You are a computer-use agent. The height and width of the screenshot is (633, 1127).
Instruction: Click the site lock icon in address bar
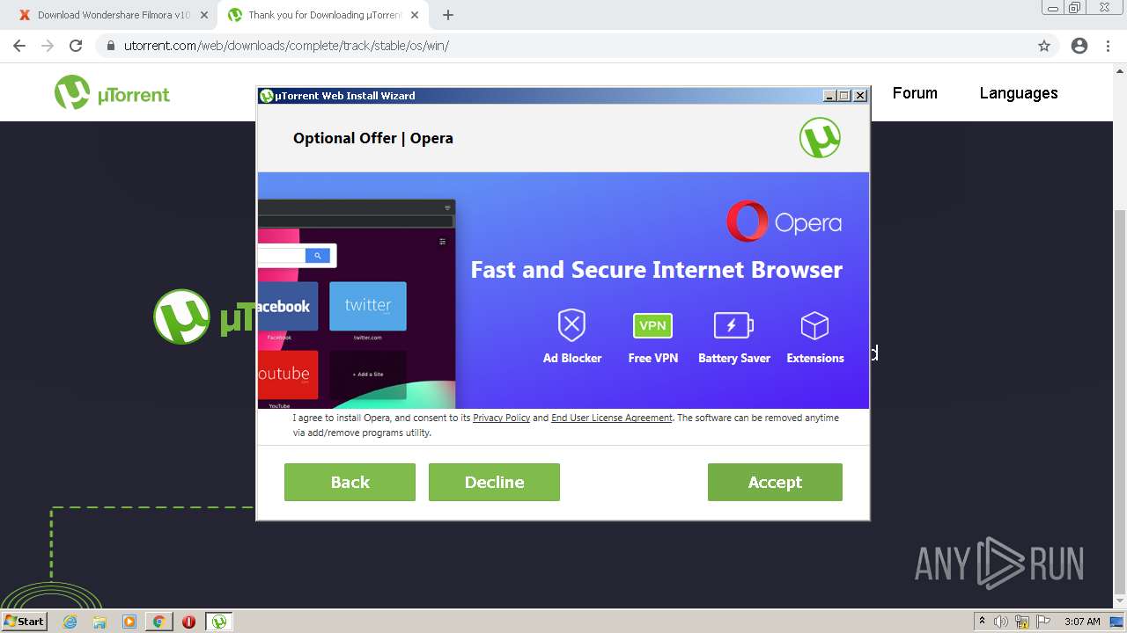click(x=110, y=46)
